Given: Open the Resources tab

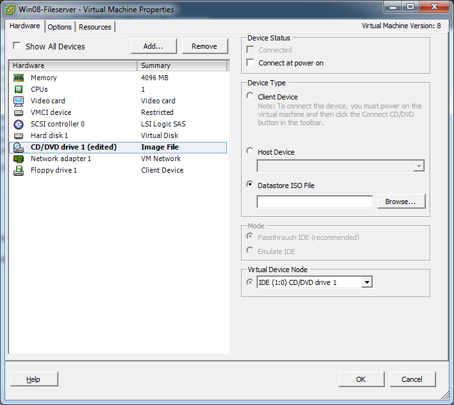Looking at the screenshot, I should 95,27.
